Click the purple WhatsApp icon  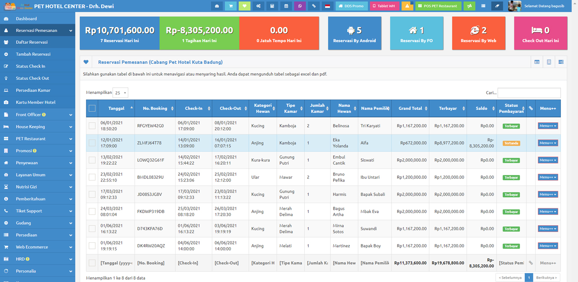pos(300,6)
